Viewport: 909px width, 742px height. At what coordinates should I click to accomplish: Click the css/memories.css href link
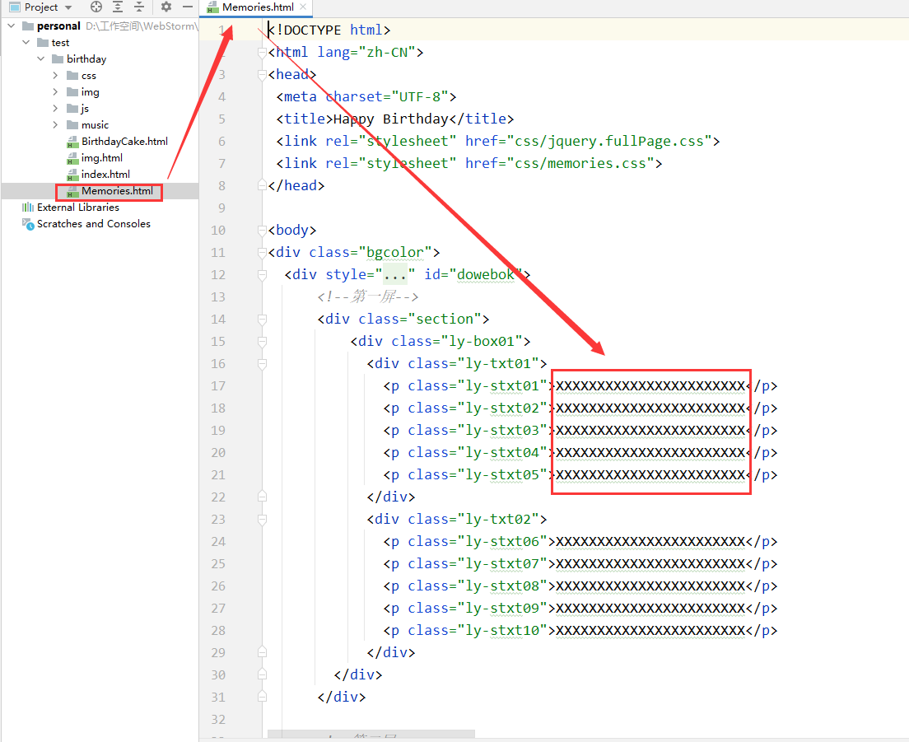tap(580, 164)
